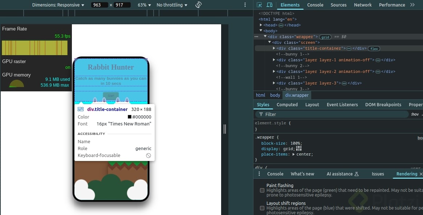Image resolution: width=423 pixels, height=215 pixels.
Task: Enable the Paint flashing checkbox
Action: click(262, 190)
